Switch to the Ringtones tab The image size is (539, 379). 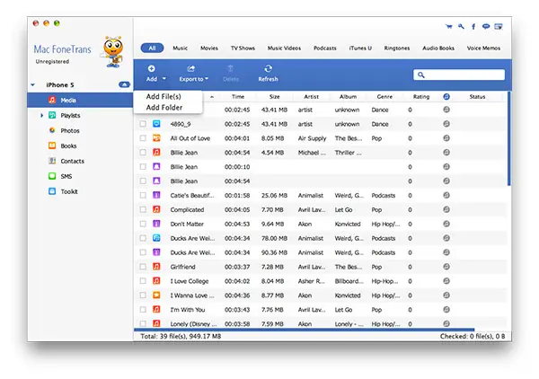(397, 48)
